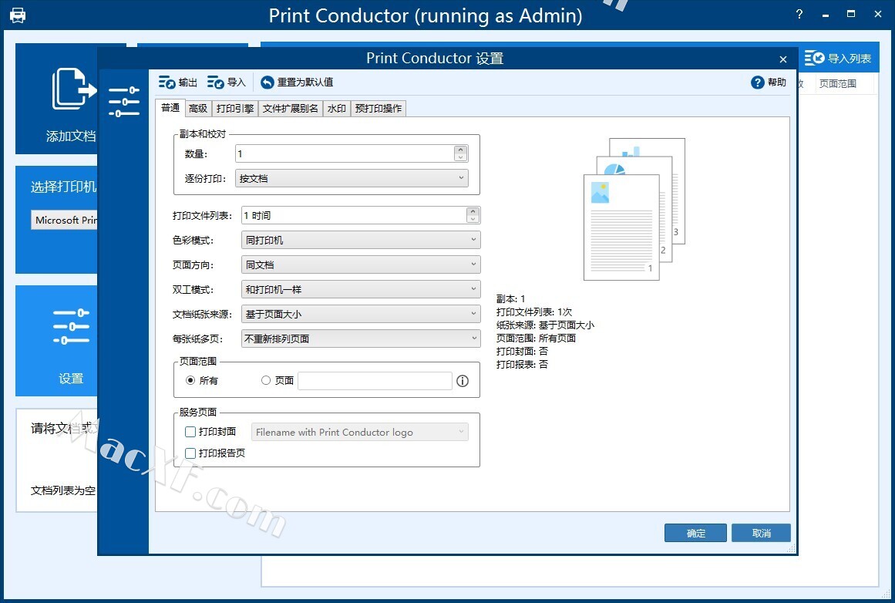
Task: Enable the 打印封面 checkbox
Action: 190,432
